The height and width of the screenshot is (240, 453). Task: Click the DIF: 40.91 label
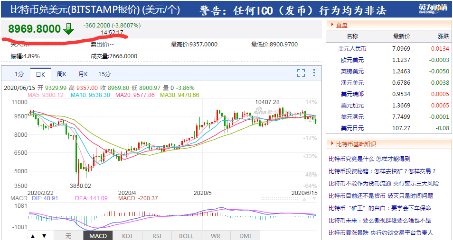point(45,198)
